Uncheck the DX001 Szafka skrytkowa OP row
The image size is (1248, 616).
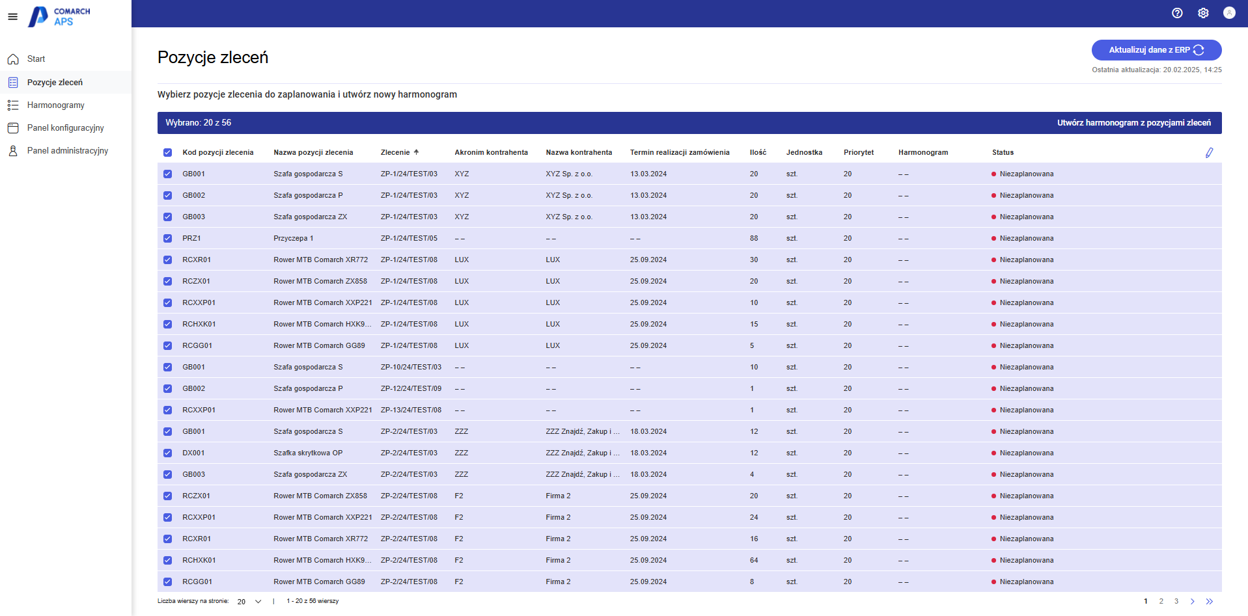167,453
